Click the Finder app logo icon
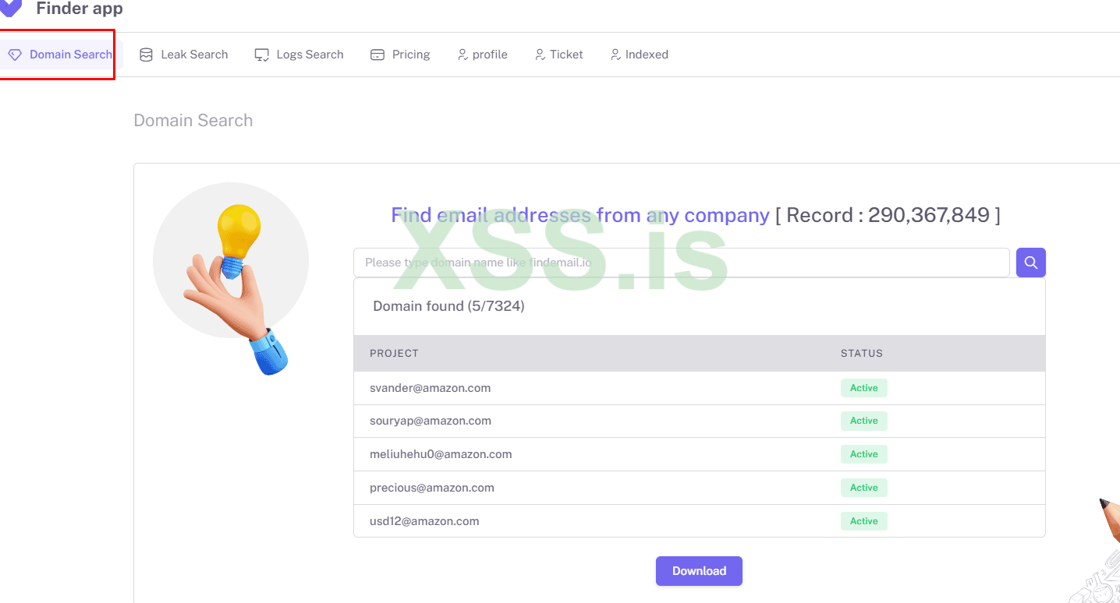 click(x=11, y=7)
